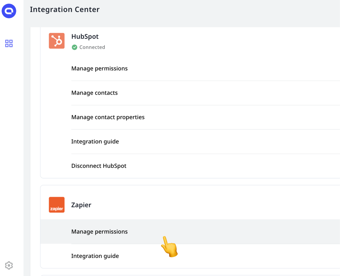Image resolution: width=340 pixels, height=276 pixels.
Task: Click the Zapier logo icon
Action: [57, 205]
